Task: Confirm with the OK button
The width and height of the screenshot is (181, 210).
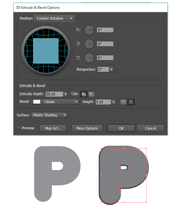Action: [x=121, y=128]
